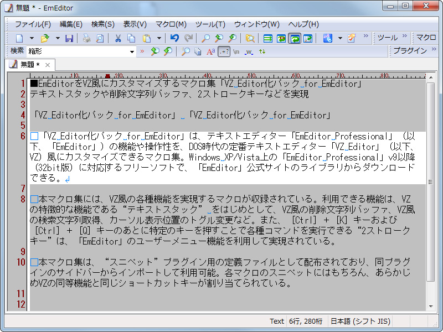443x332 pixels.
Task: Open the 検索(S) menu
Action: click(103, 24)
